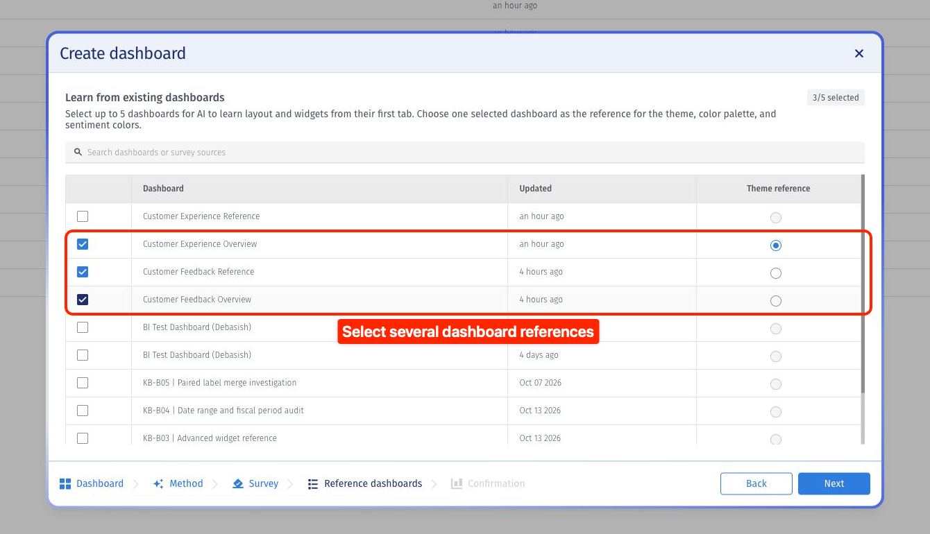The height and width of the screenshot is (534, 930).
Task: Click the Confirmation step chart icon
Action: (x=457, y=483)
